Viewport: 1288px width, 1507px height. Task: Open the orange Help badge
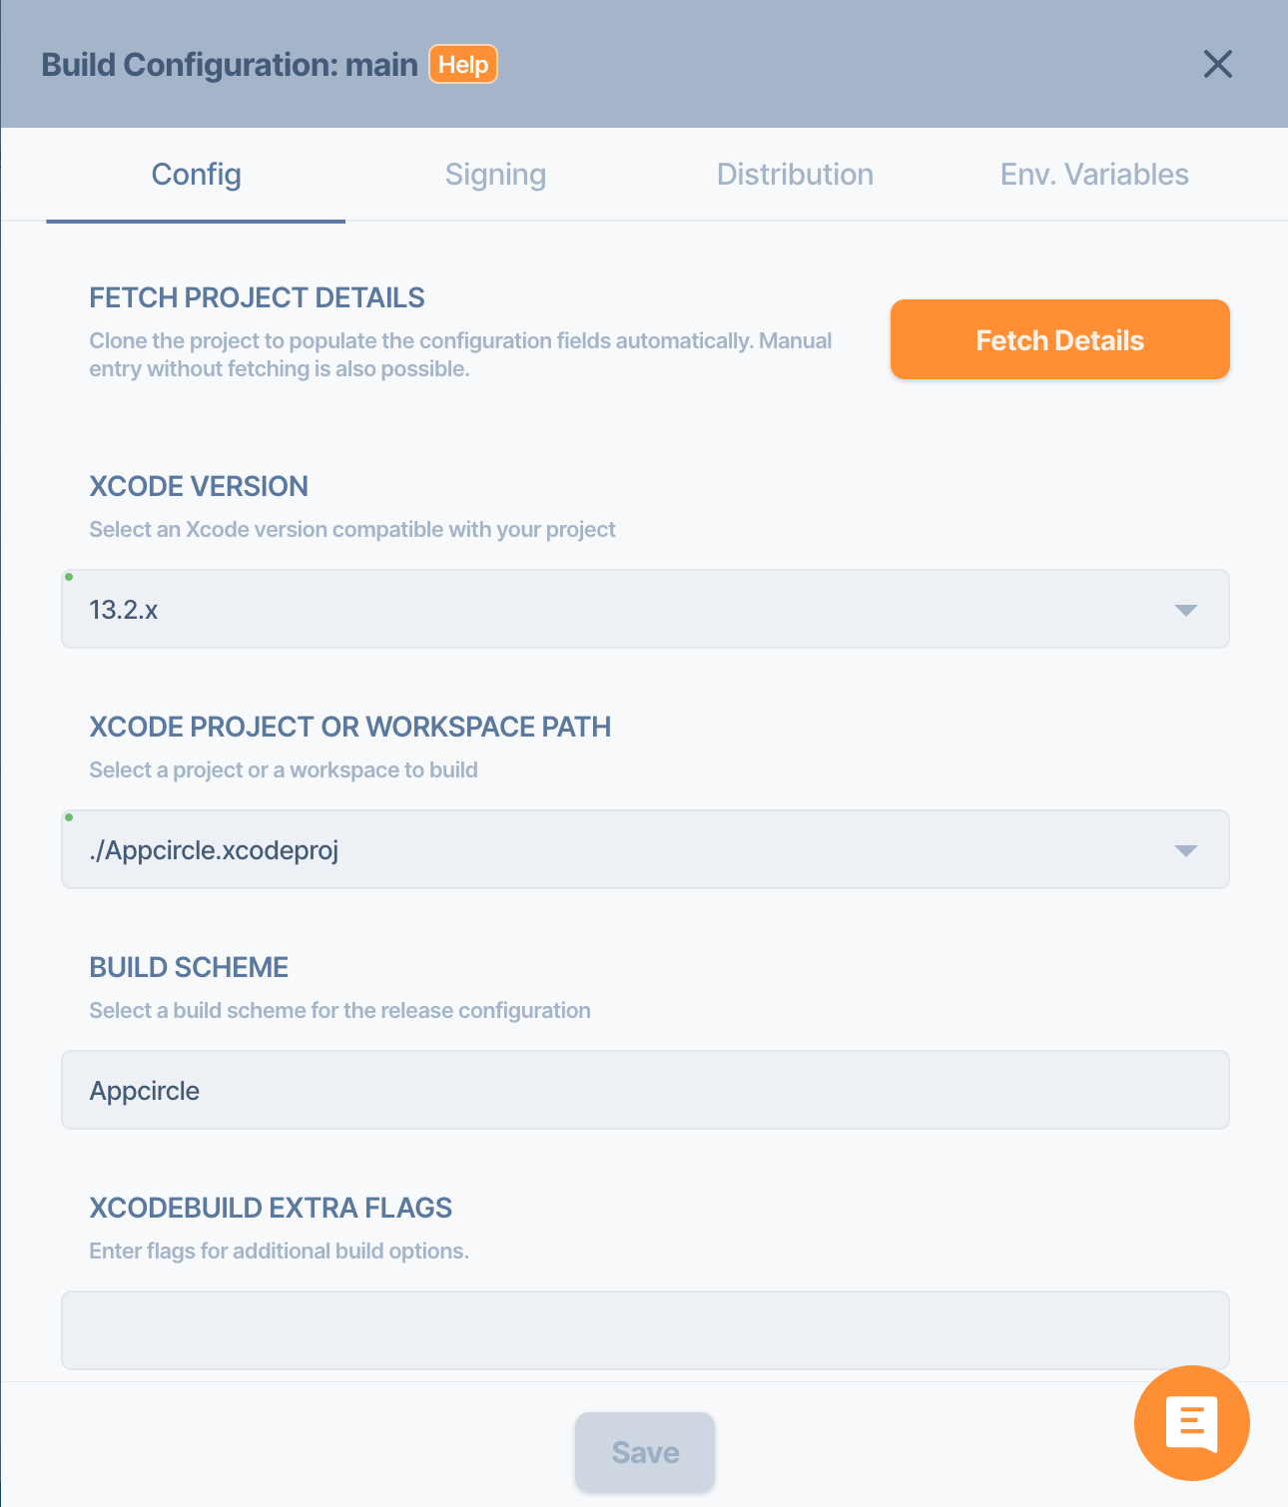point(463,65)
